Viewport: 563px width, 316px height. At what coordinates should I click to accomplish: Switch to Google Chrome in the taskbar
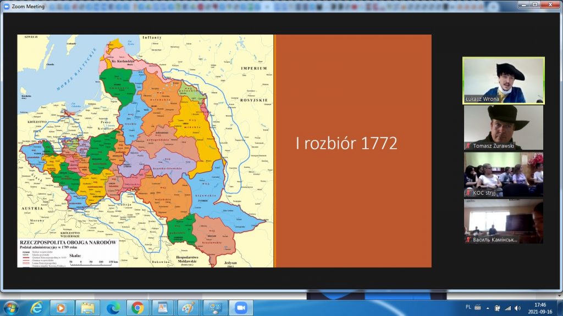138,307
